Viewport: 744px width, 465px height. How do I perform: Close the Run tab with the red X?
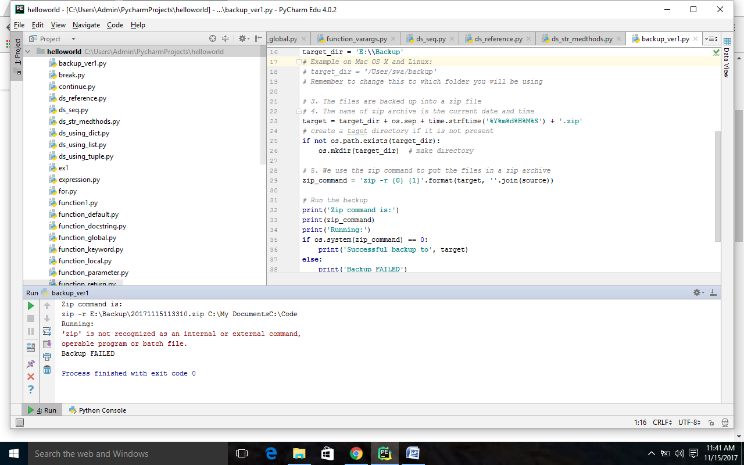pos(31,377)
